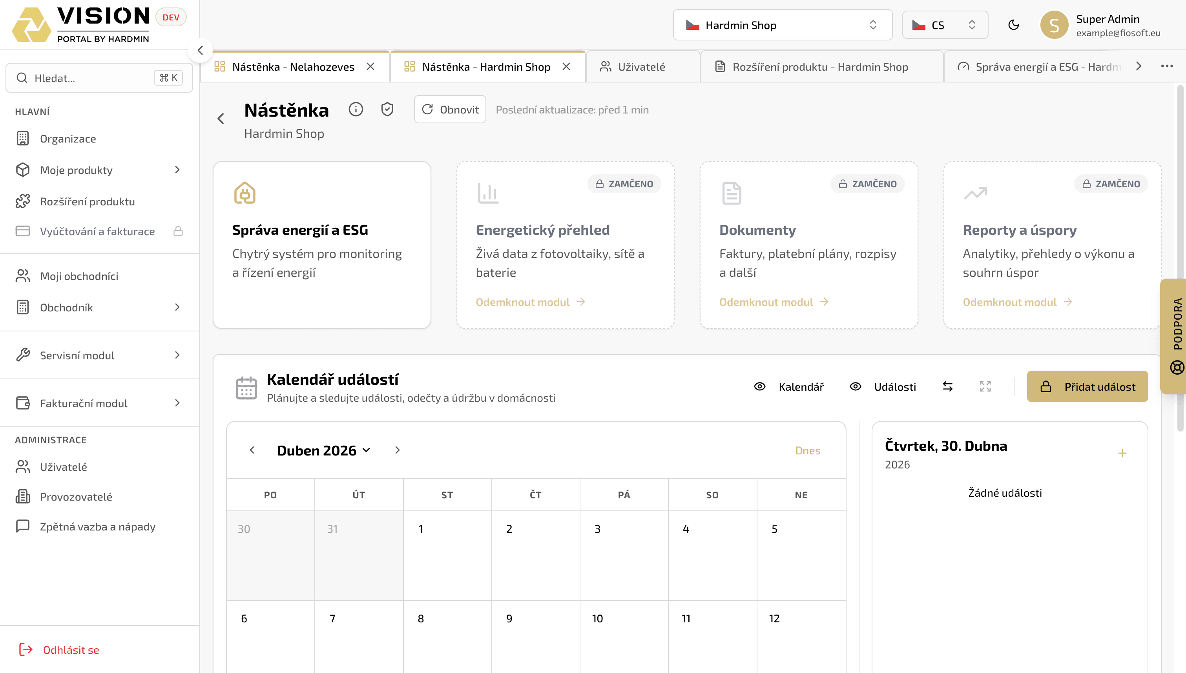The height and width of the screenshot is (673, 1186).
Task: Expand calendar to fullscreen
Action: (x=985, y=386)
